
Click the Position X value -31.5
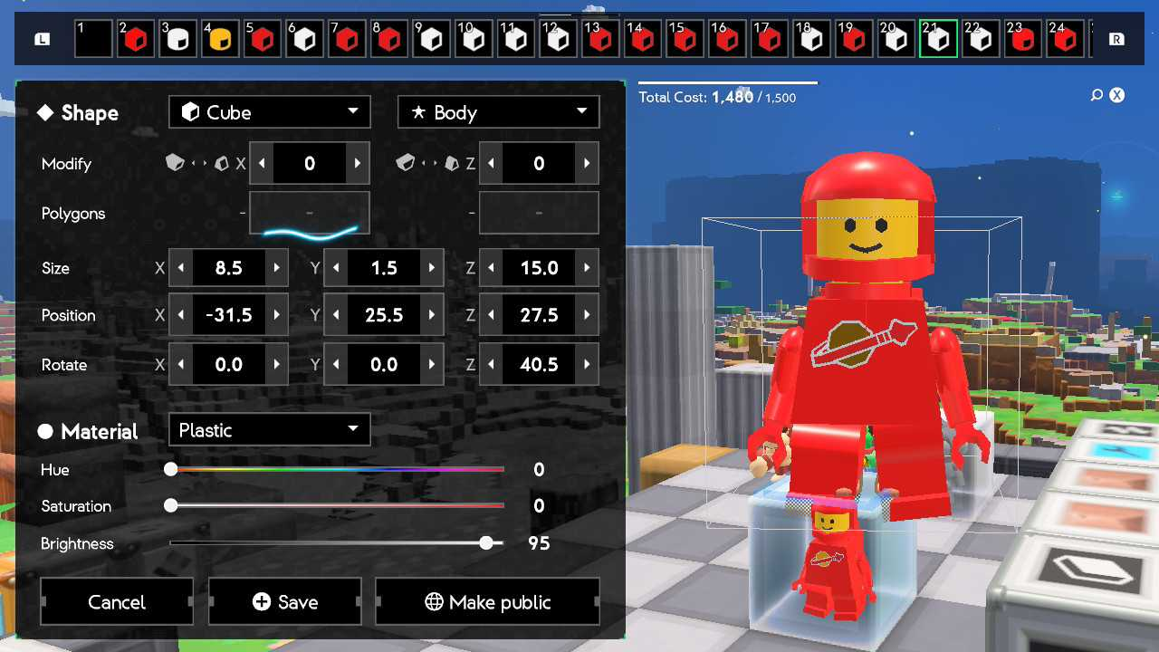click(228, 315)
